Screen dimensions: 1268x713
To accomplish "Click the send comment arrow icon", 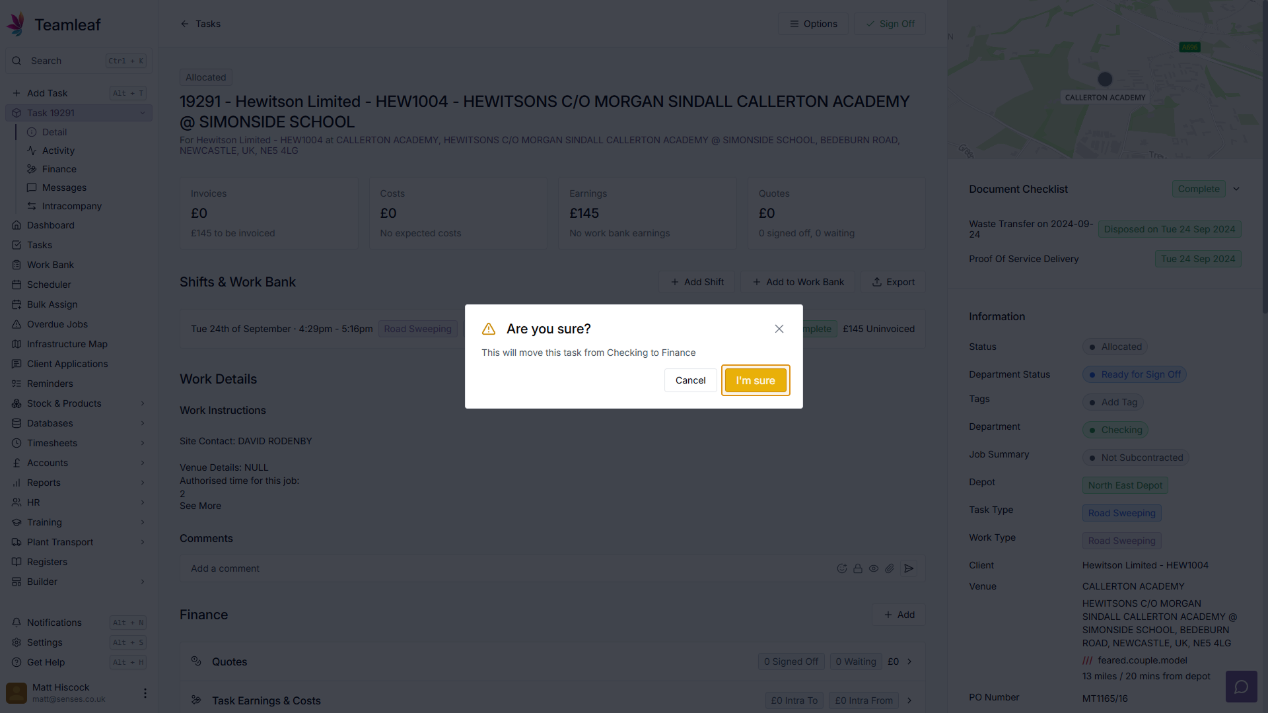I will tap(909, 568).
